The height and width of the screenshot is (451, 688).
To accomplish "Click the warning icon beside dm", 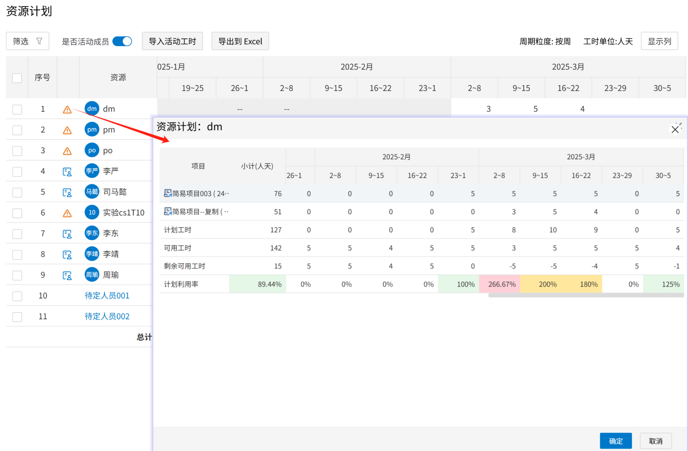I will [x=67, y=110].
